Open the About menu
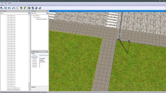This screenshot has height=93, width=166. click(x=10, y=3)
